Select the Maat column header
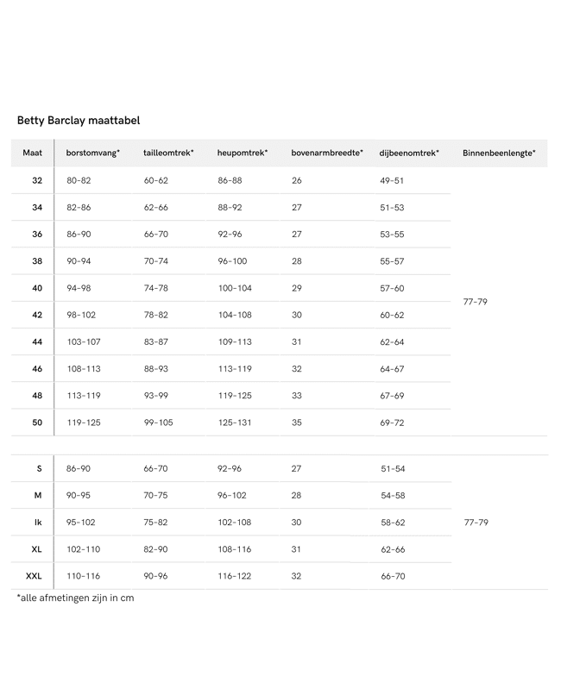 [33, 153]
